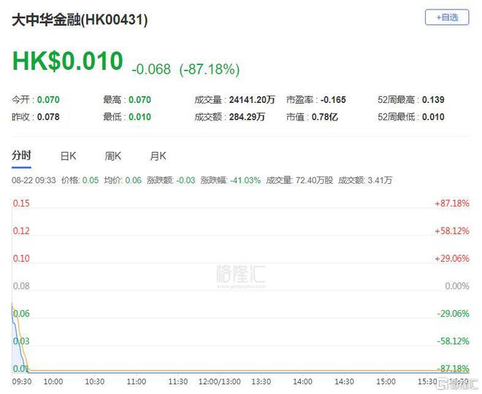The width and height of the screenshot is (482, 394).
Task: Click the +87.18% axis label
Action: [452, 204]
